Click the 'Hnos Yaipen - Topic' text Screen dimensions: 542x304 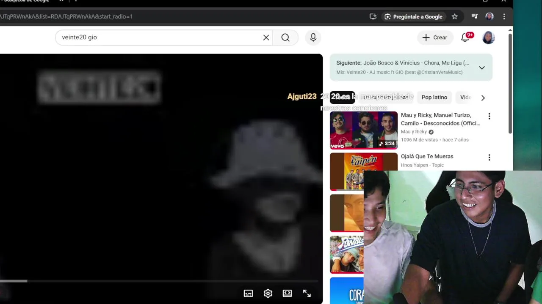(x=422, y=165)
